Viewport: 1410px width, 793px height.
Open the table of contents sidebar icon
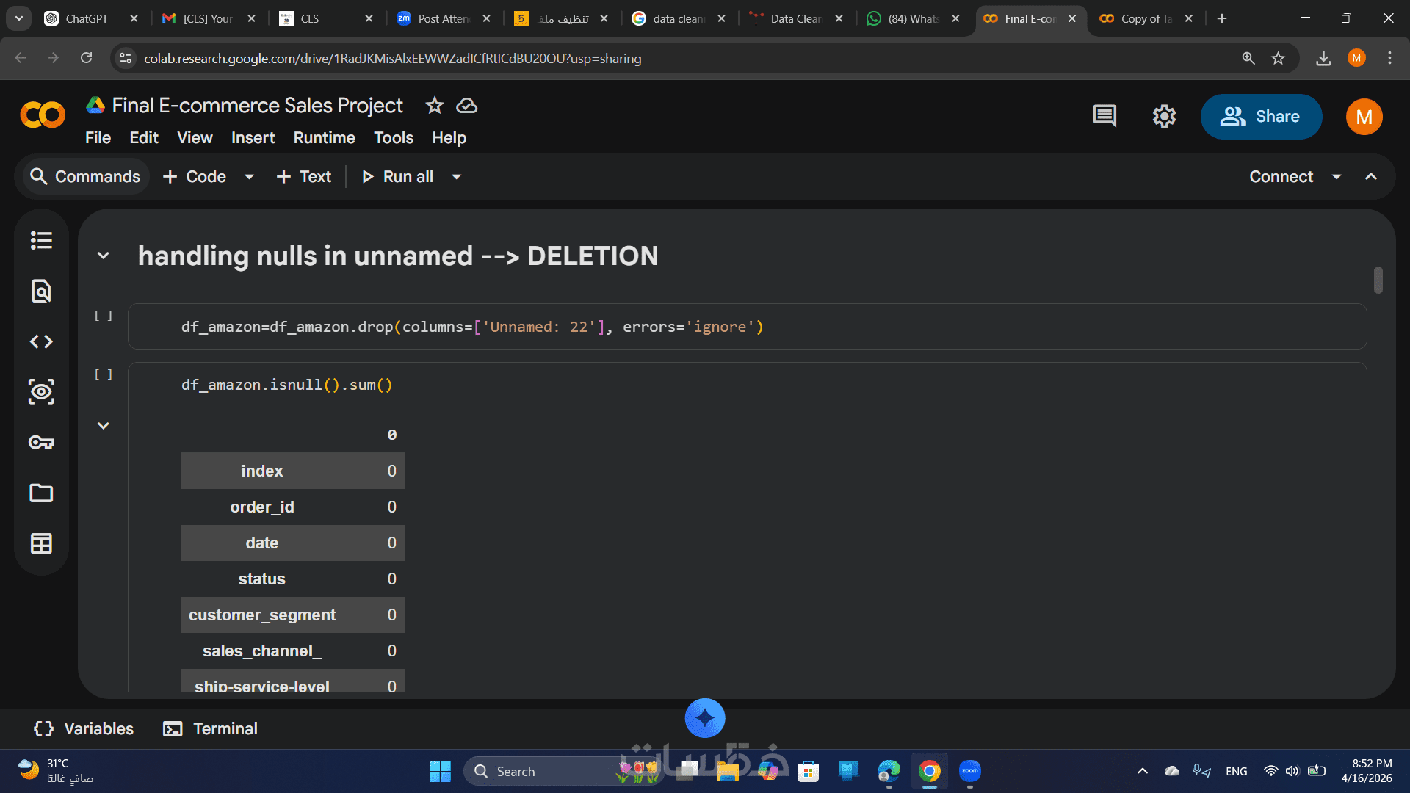41,240
